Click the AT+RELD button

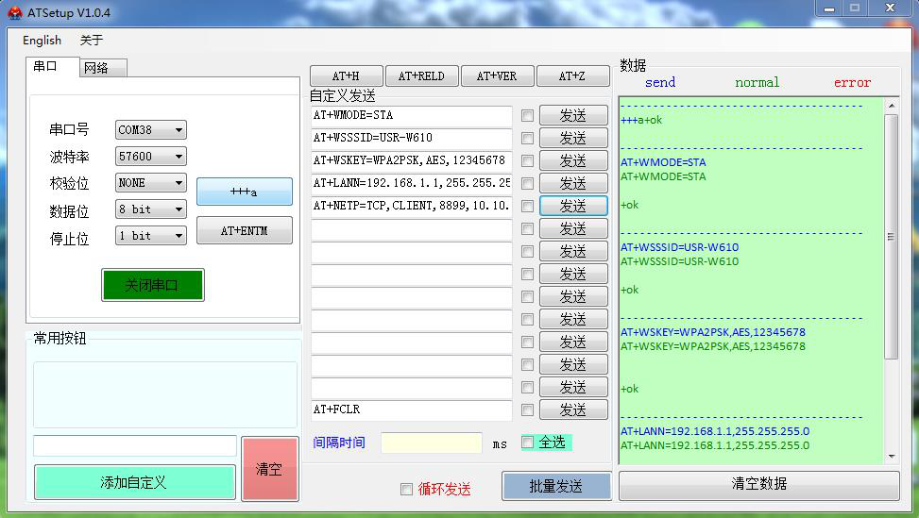click(x=421, y=76)
